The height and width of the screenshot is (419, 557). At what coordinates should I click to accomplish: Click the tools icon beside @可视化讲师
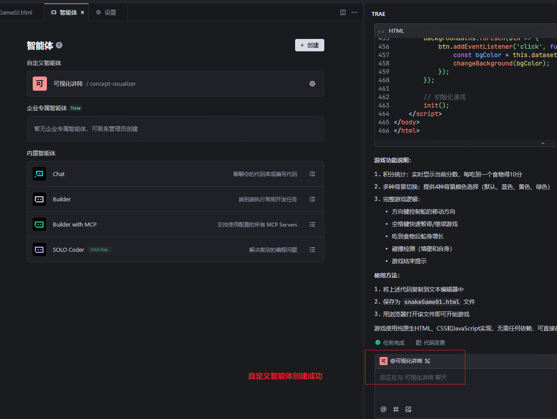[x=427, y=361]
